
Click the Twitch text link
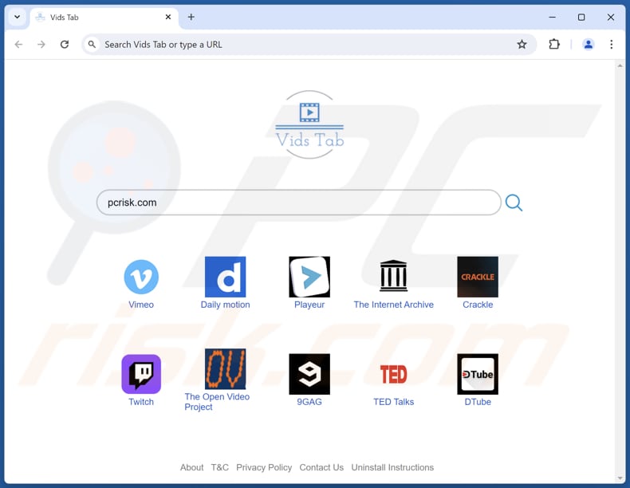pyautogui.click(x=141, y=402)
